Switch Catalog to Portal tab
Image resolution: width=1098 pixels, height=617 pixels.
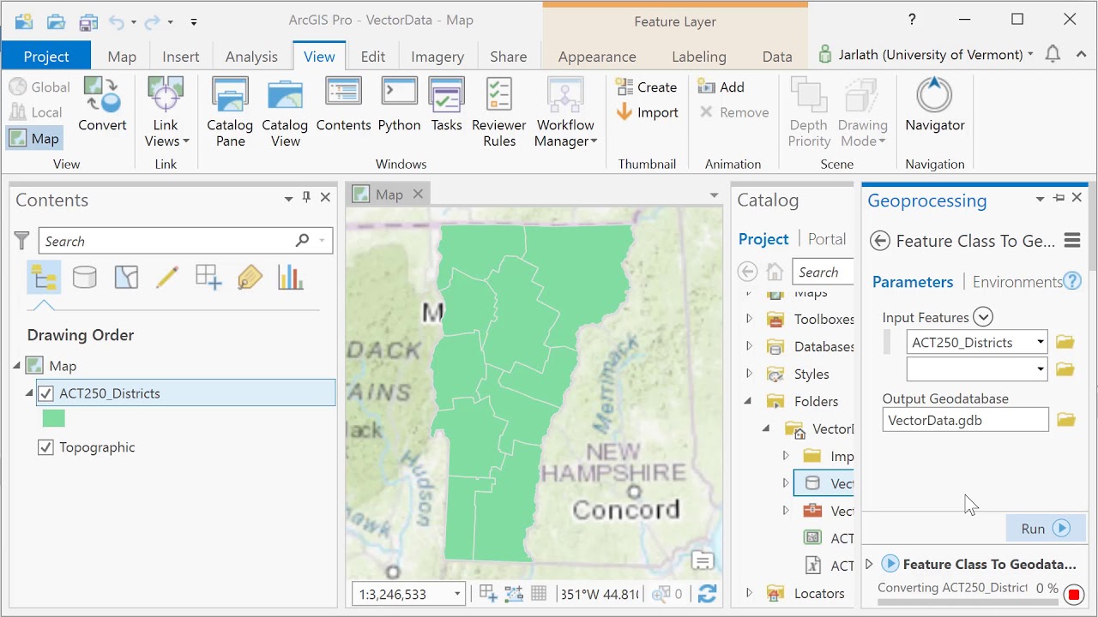(x=827, y=239)
